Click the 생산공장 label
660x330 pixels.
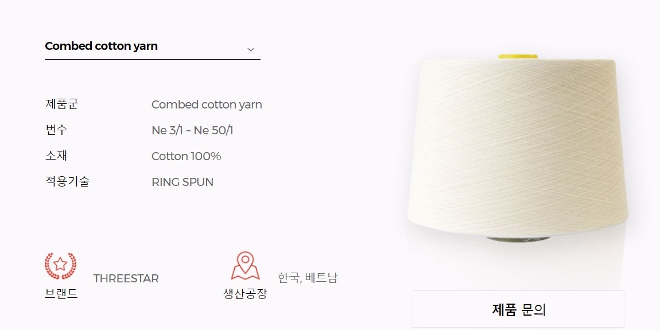pyautogui.click(x=245, y=293)
